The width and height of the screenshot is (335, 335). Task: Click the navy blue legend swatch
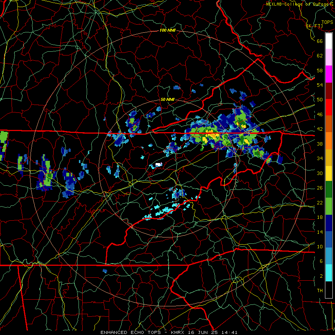[x=329, y=223]
